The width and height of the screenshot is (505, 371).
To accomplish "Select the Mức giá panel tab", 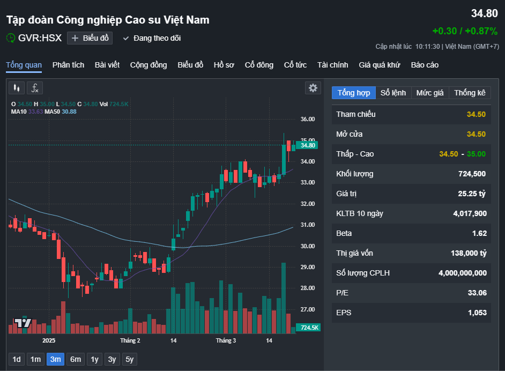I will coord(430,93).
